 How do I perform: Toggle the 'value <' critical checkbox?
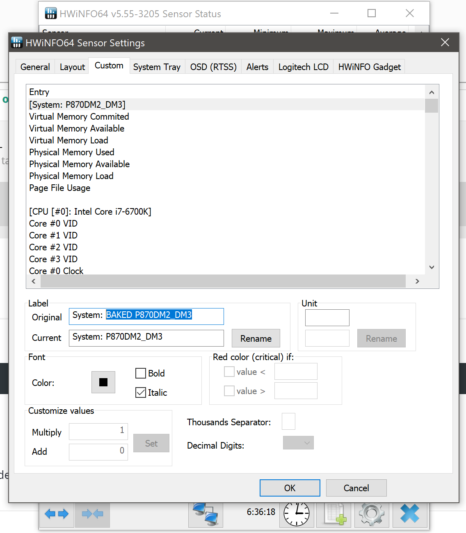click(229, 372)
